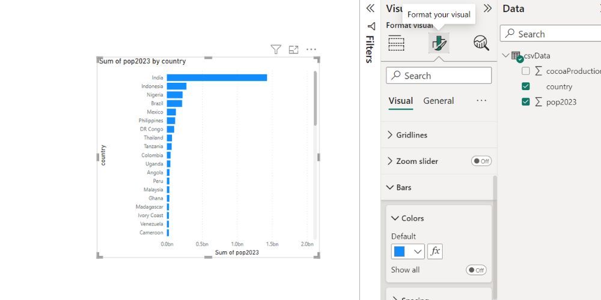
Task: Click the filter icon above the chart
Action: point(276,50)
